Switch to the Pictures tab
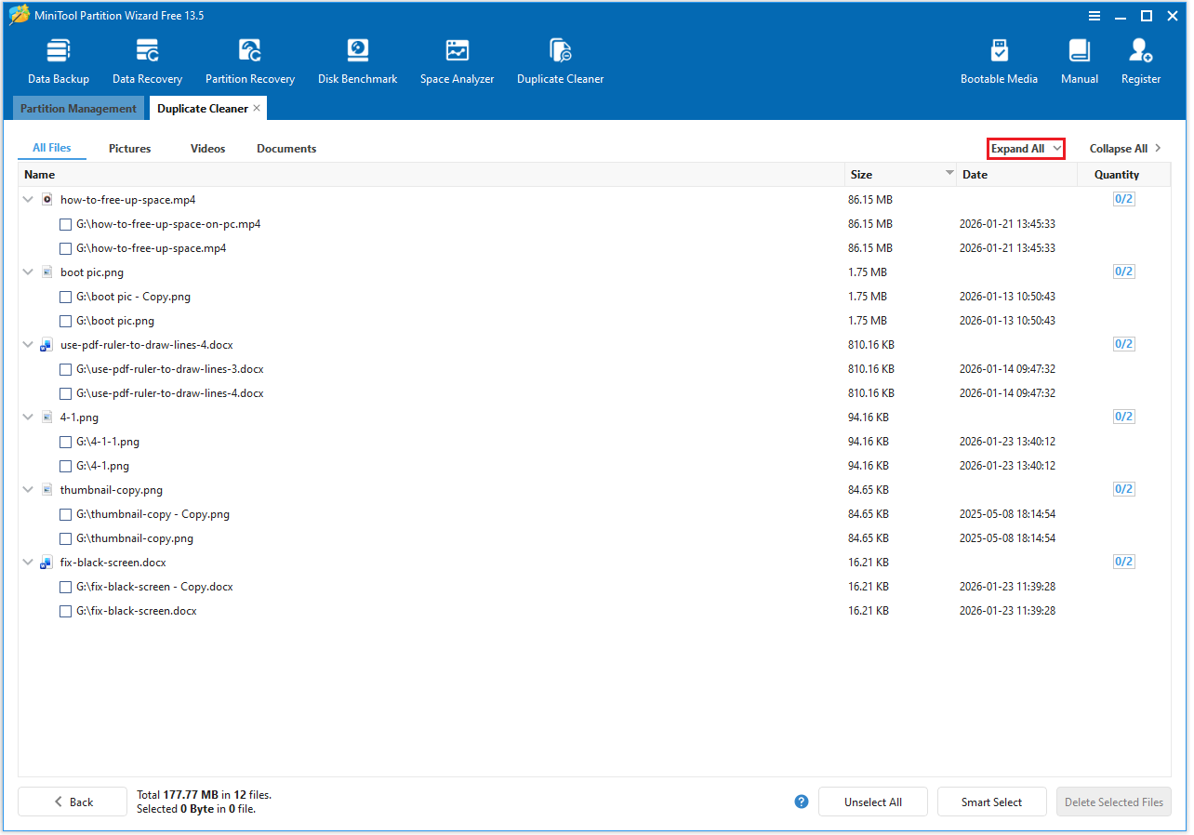The width and height of the screenshot is (1194, 835). pos(129,148)
